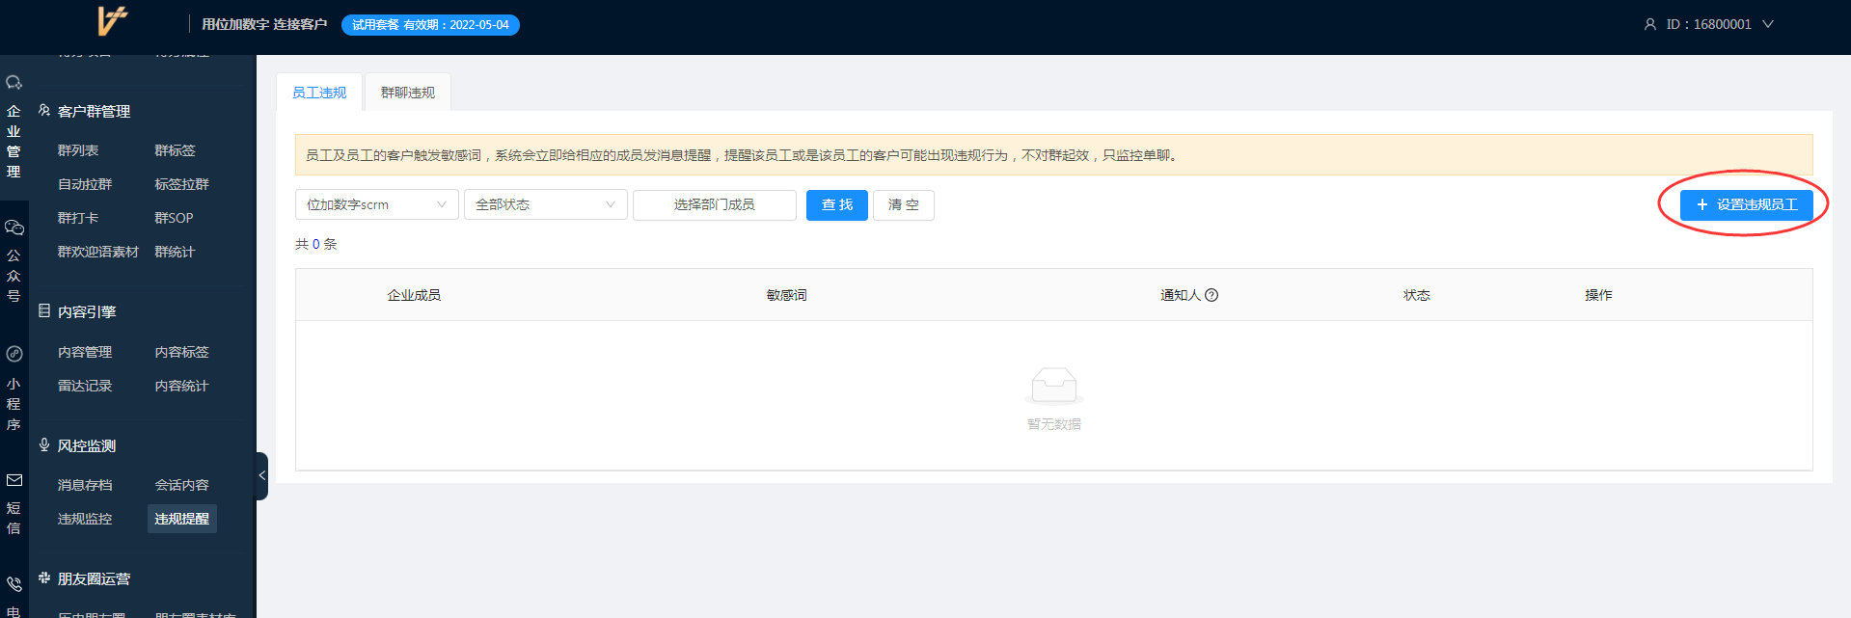Click 朋友圈运营 section heading
Image resolution: width=1851 pixels, height=618 pixels.
point(94,578)
